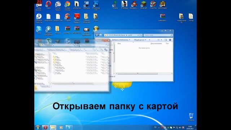
Task: Click the Show desktop strip beside the clock
Action: click(196, 127)
